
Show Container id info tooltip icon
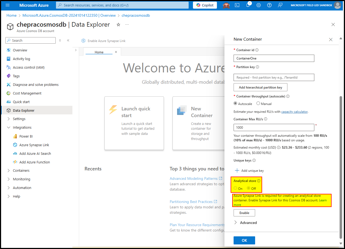point(257,50)
